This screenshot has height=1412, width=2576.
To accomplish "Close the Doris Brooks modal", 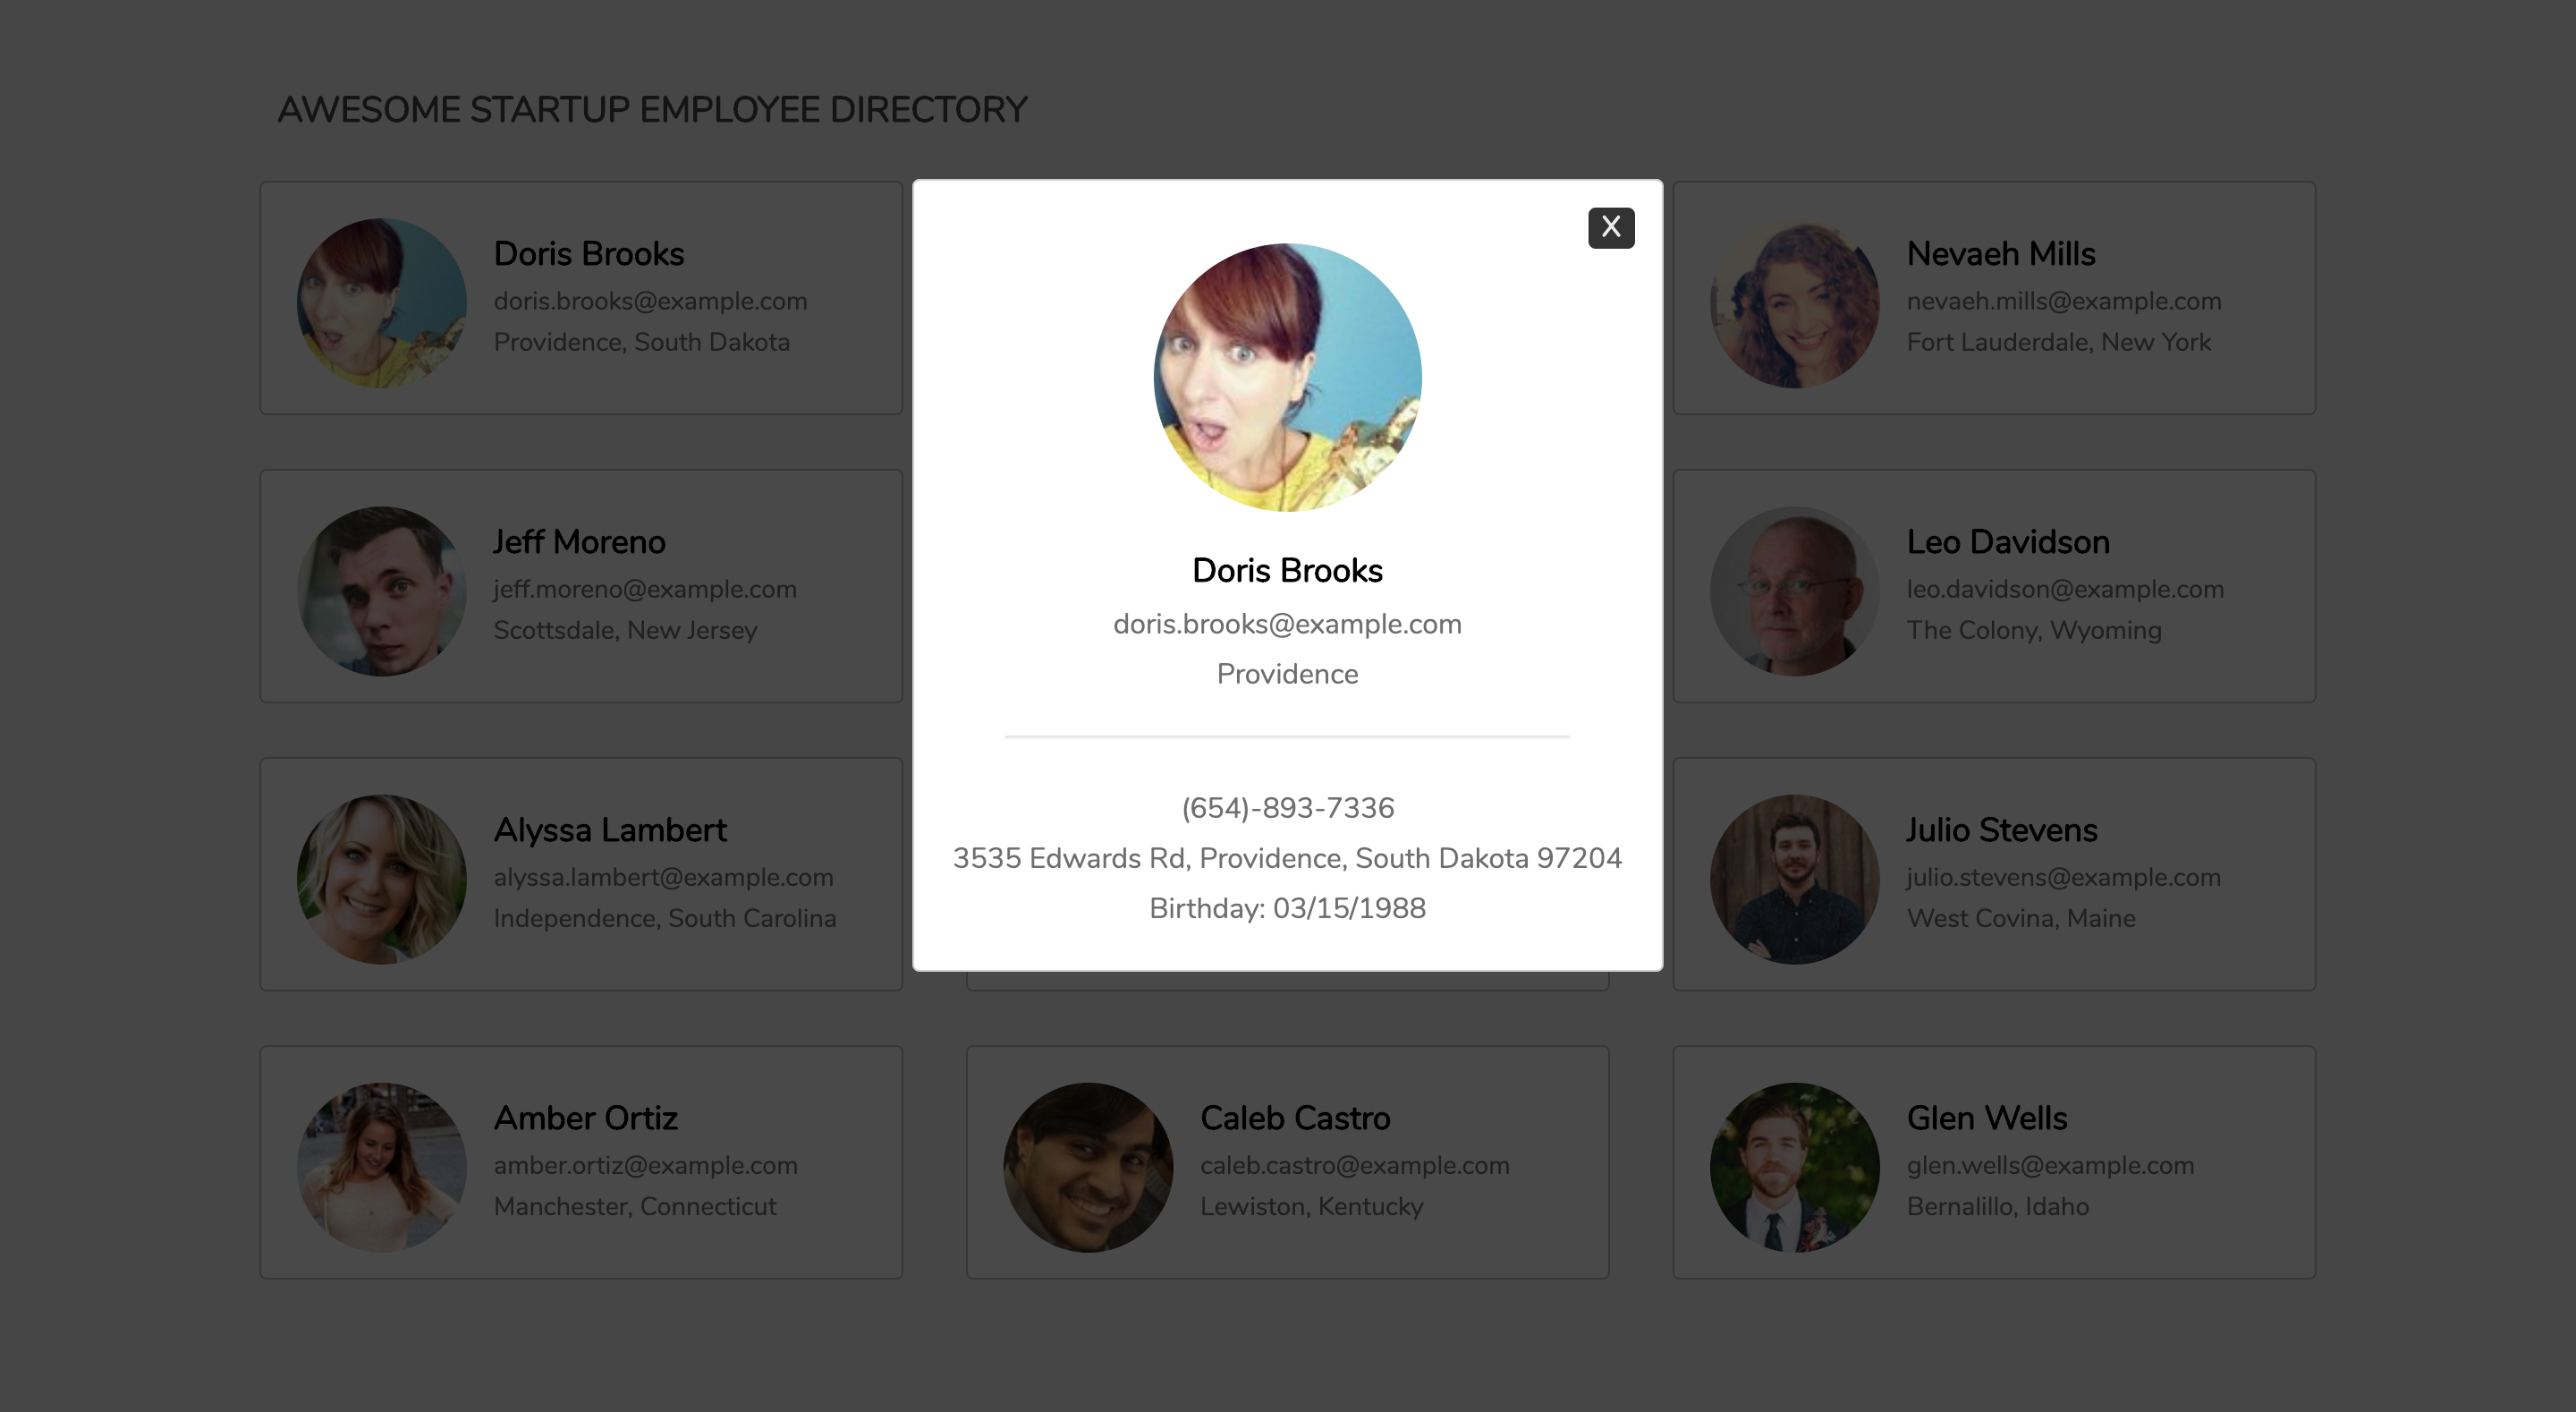I will pos(1611,228).
